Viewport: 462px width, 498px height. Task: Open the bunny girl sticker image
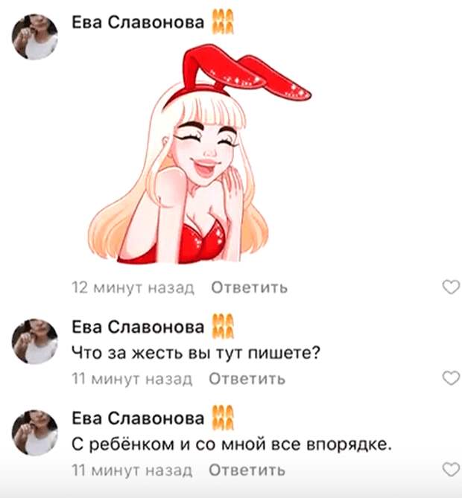199,154
